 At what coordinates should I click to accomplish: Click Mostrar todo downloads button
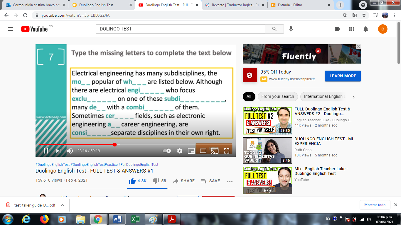tap(375, 205)
